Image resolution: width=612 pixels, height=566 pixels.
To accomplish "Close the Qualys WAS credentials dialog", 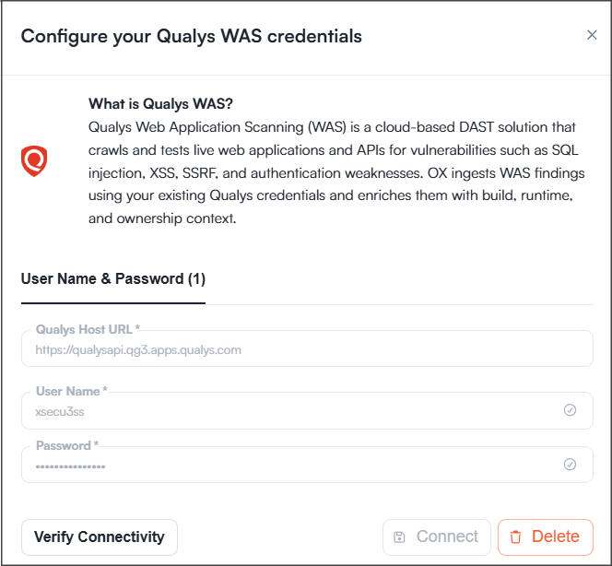I will 592,35.
